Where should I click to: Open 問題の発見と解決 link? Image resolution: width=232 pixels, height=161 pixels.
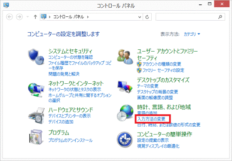pos(64,74)
